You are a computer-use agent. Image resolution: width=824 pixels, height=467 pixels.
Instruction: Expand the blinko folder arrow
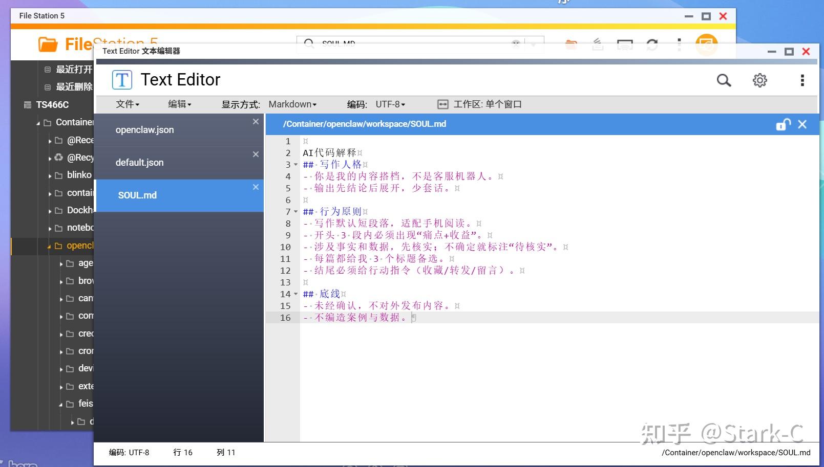coord(50,176)
